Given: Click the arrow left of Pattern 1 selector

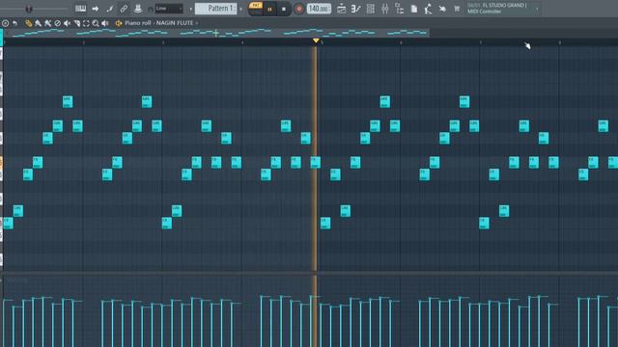Looking at the screenshot, I should click(191, 9).
